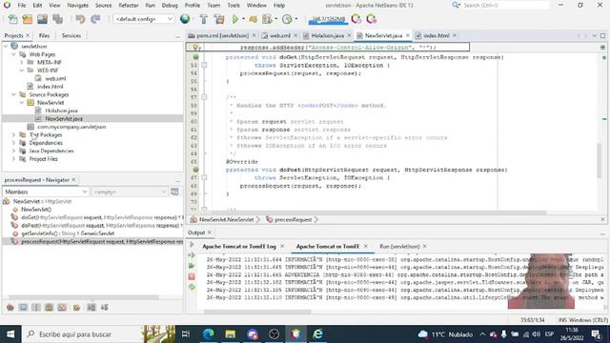The image size is (610, 343).
Task: Toggle the fifth Navigator bottom filter icon
Action: click(x=62, y=308)
